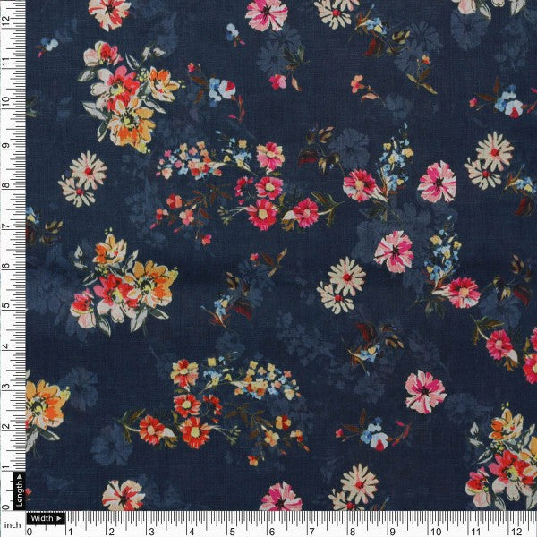
Task: Click number 3 on the width ruler
Action: point(151,532)
